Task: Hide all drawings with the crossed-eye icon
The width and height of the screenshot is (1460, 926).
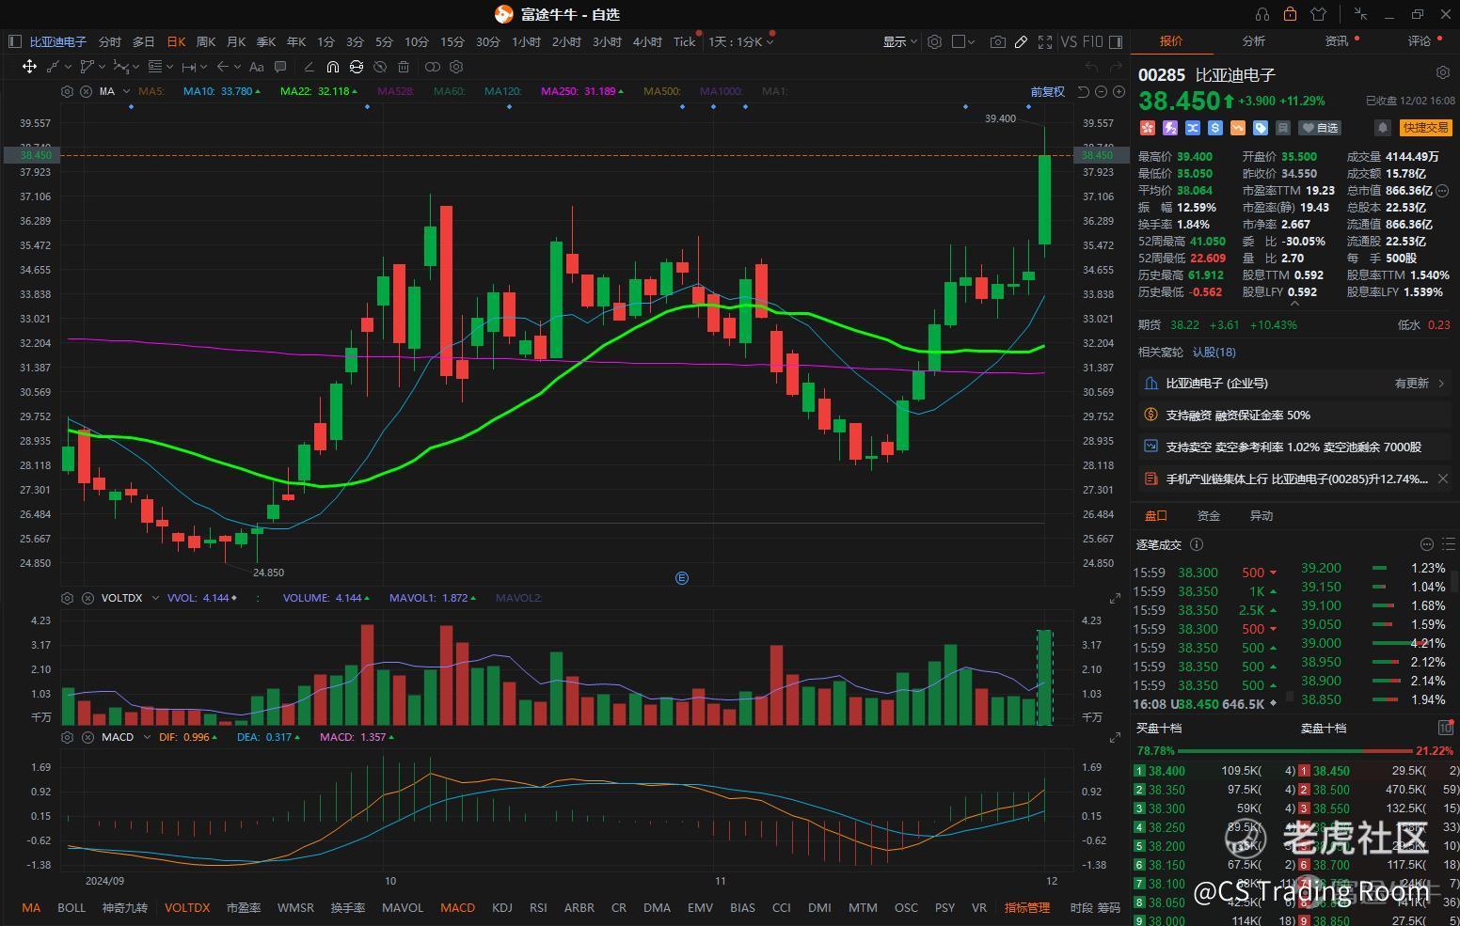Action: point(380,67)
